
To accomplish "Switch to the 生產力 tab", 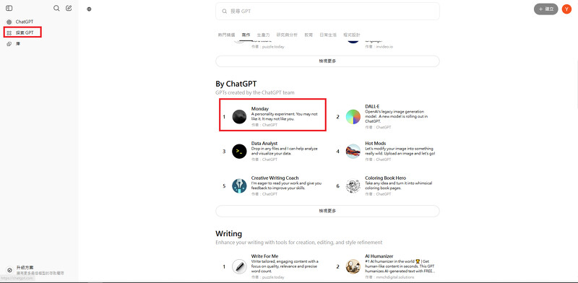I will coord(263,35).
